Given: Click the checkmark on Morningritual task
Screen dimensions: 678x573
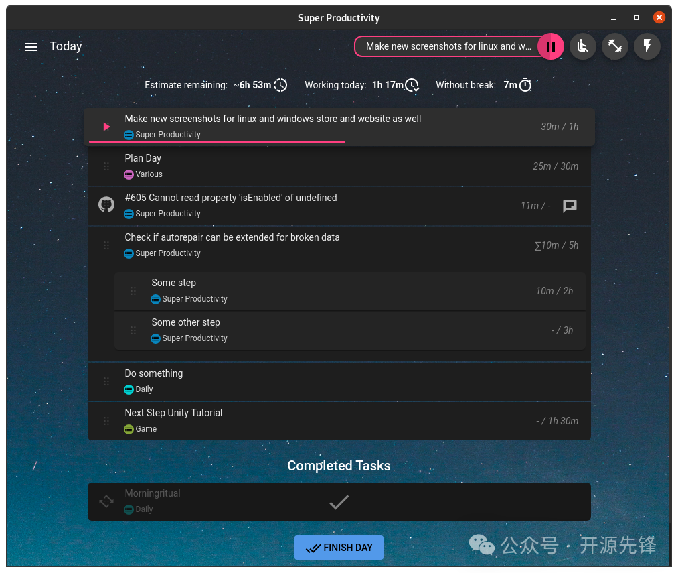Looking at the screenshot, I should (x=339, y=502).
